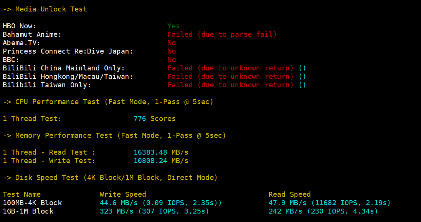Click the Read Speed column header

click(x=289, y=194)
